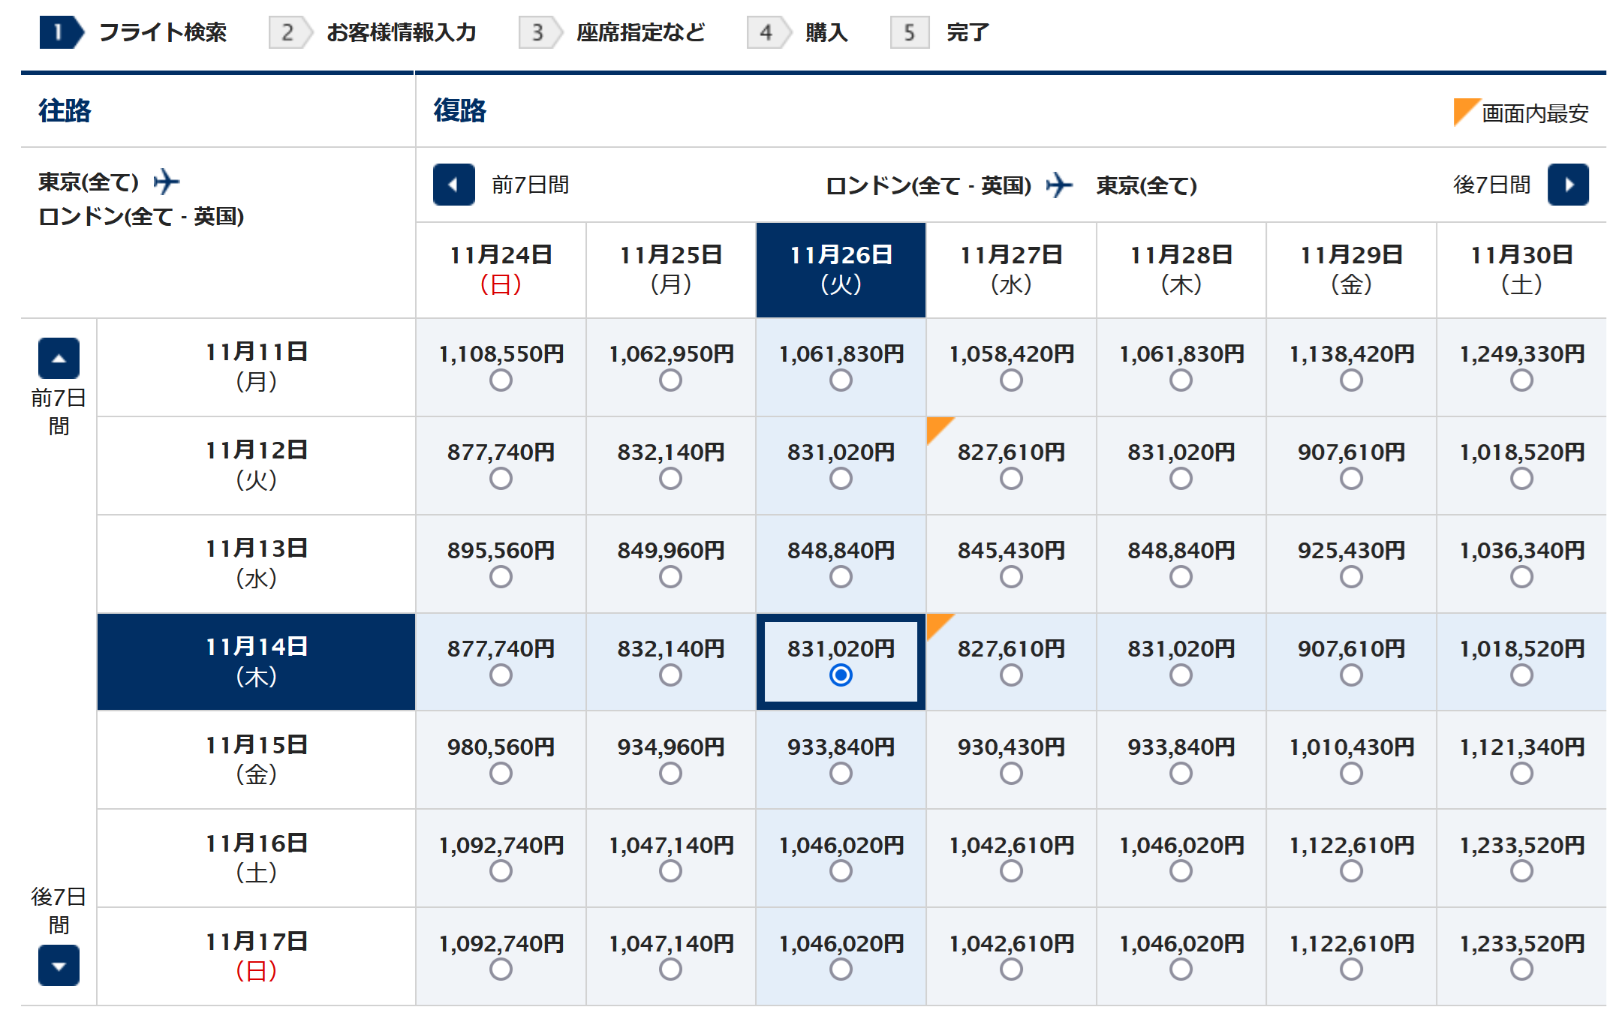Select the 11月27日 (水) return date column
1616x1010 pixels.
1011,269
